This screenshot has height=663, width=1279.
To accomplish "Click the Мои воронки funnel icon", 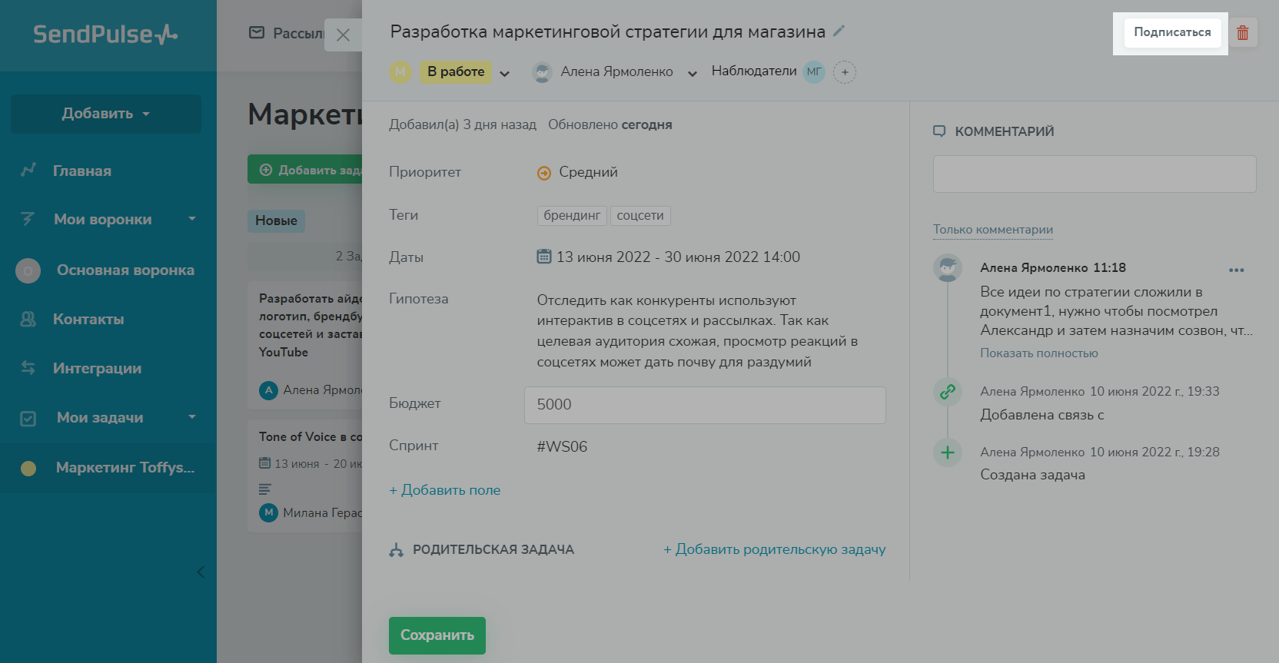I will [x=28, y=219].
